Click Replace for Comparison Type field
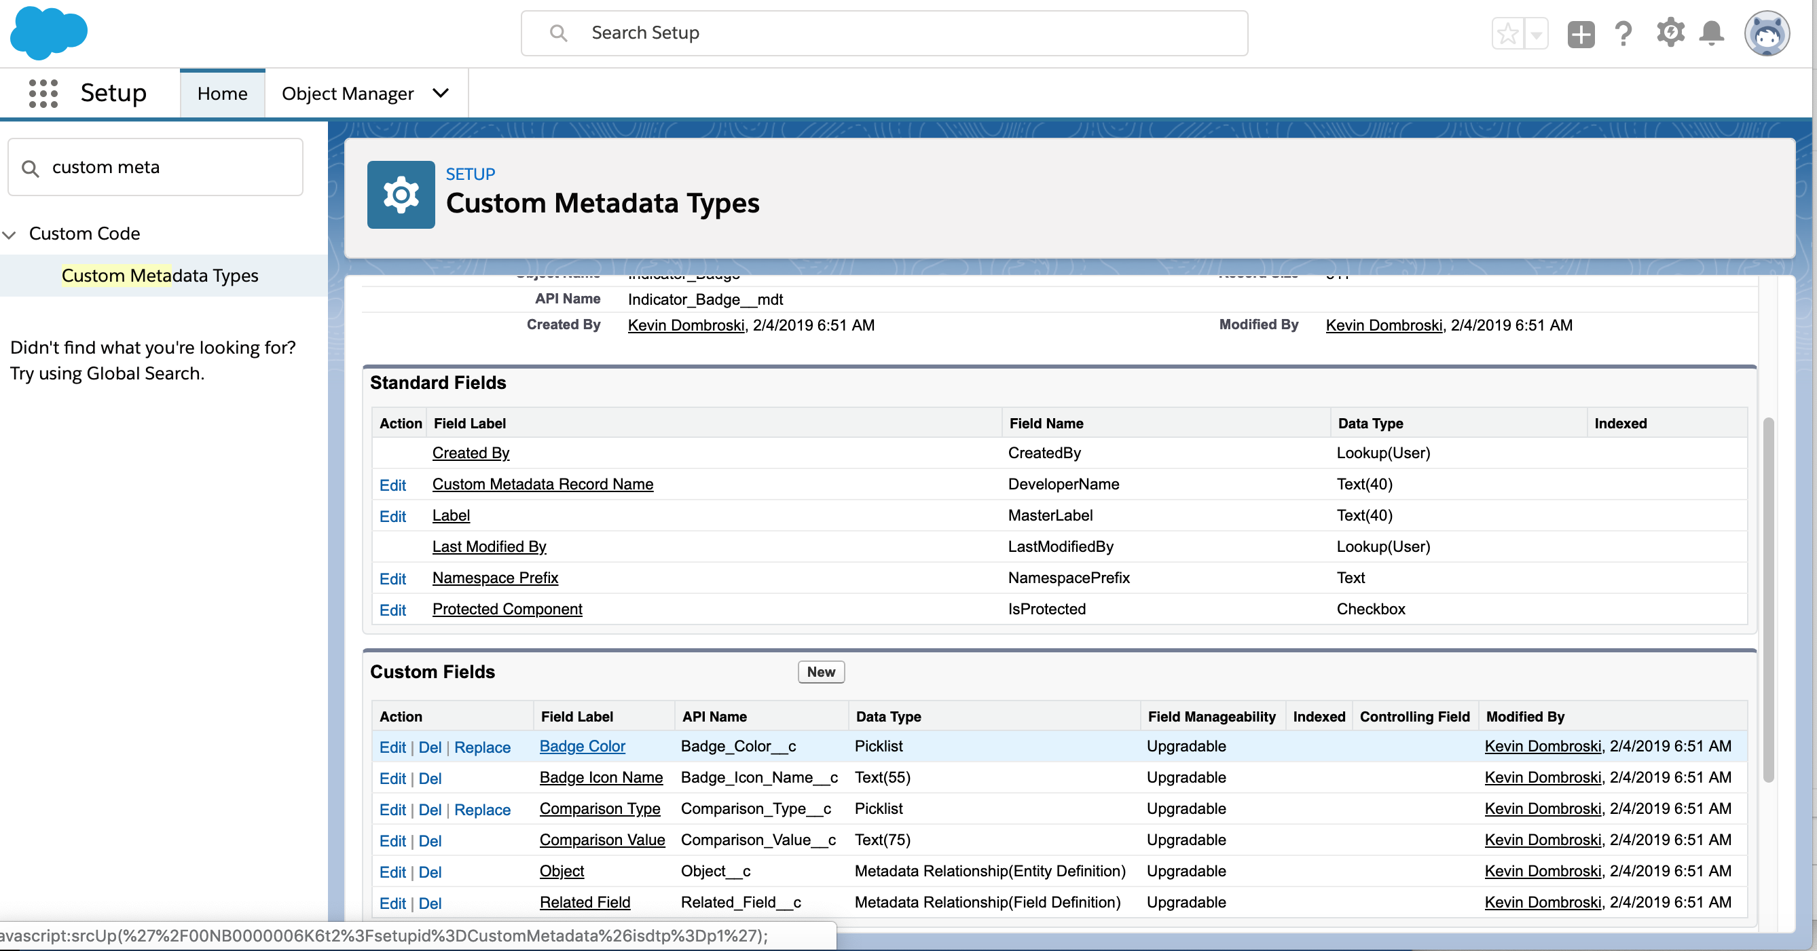 (x=482, y=809)
